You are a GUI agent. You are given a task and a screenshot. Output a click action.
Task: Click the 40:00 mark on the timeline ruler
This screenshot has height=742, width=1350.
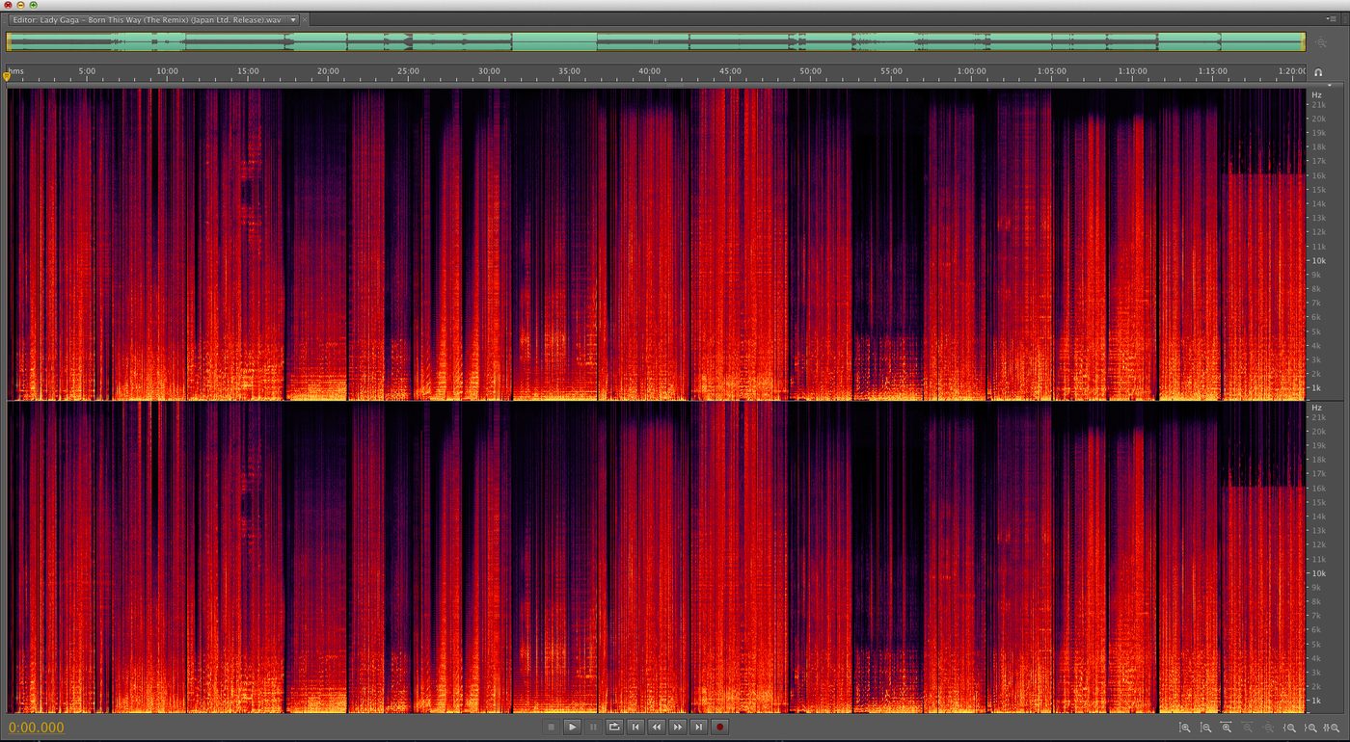coord(650,71)
